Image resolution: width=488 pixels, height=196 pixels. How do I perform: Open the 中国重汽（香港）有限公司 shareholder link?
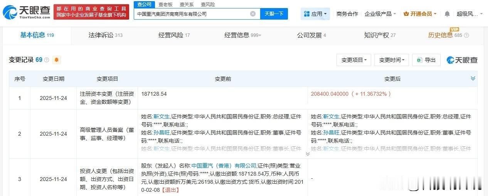coord(224,166)
